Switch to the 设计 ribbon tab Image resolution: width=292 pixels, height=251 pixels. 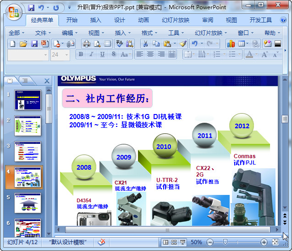[120, 20]
